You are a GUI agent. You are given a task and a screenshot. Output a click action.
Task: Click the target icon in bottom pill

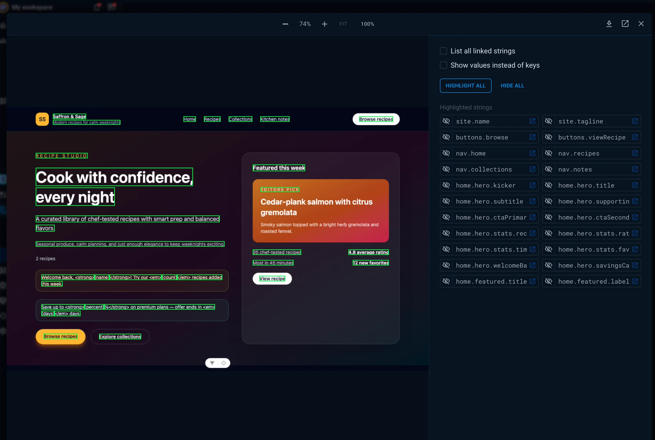(x=224, y=363)
